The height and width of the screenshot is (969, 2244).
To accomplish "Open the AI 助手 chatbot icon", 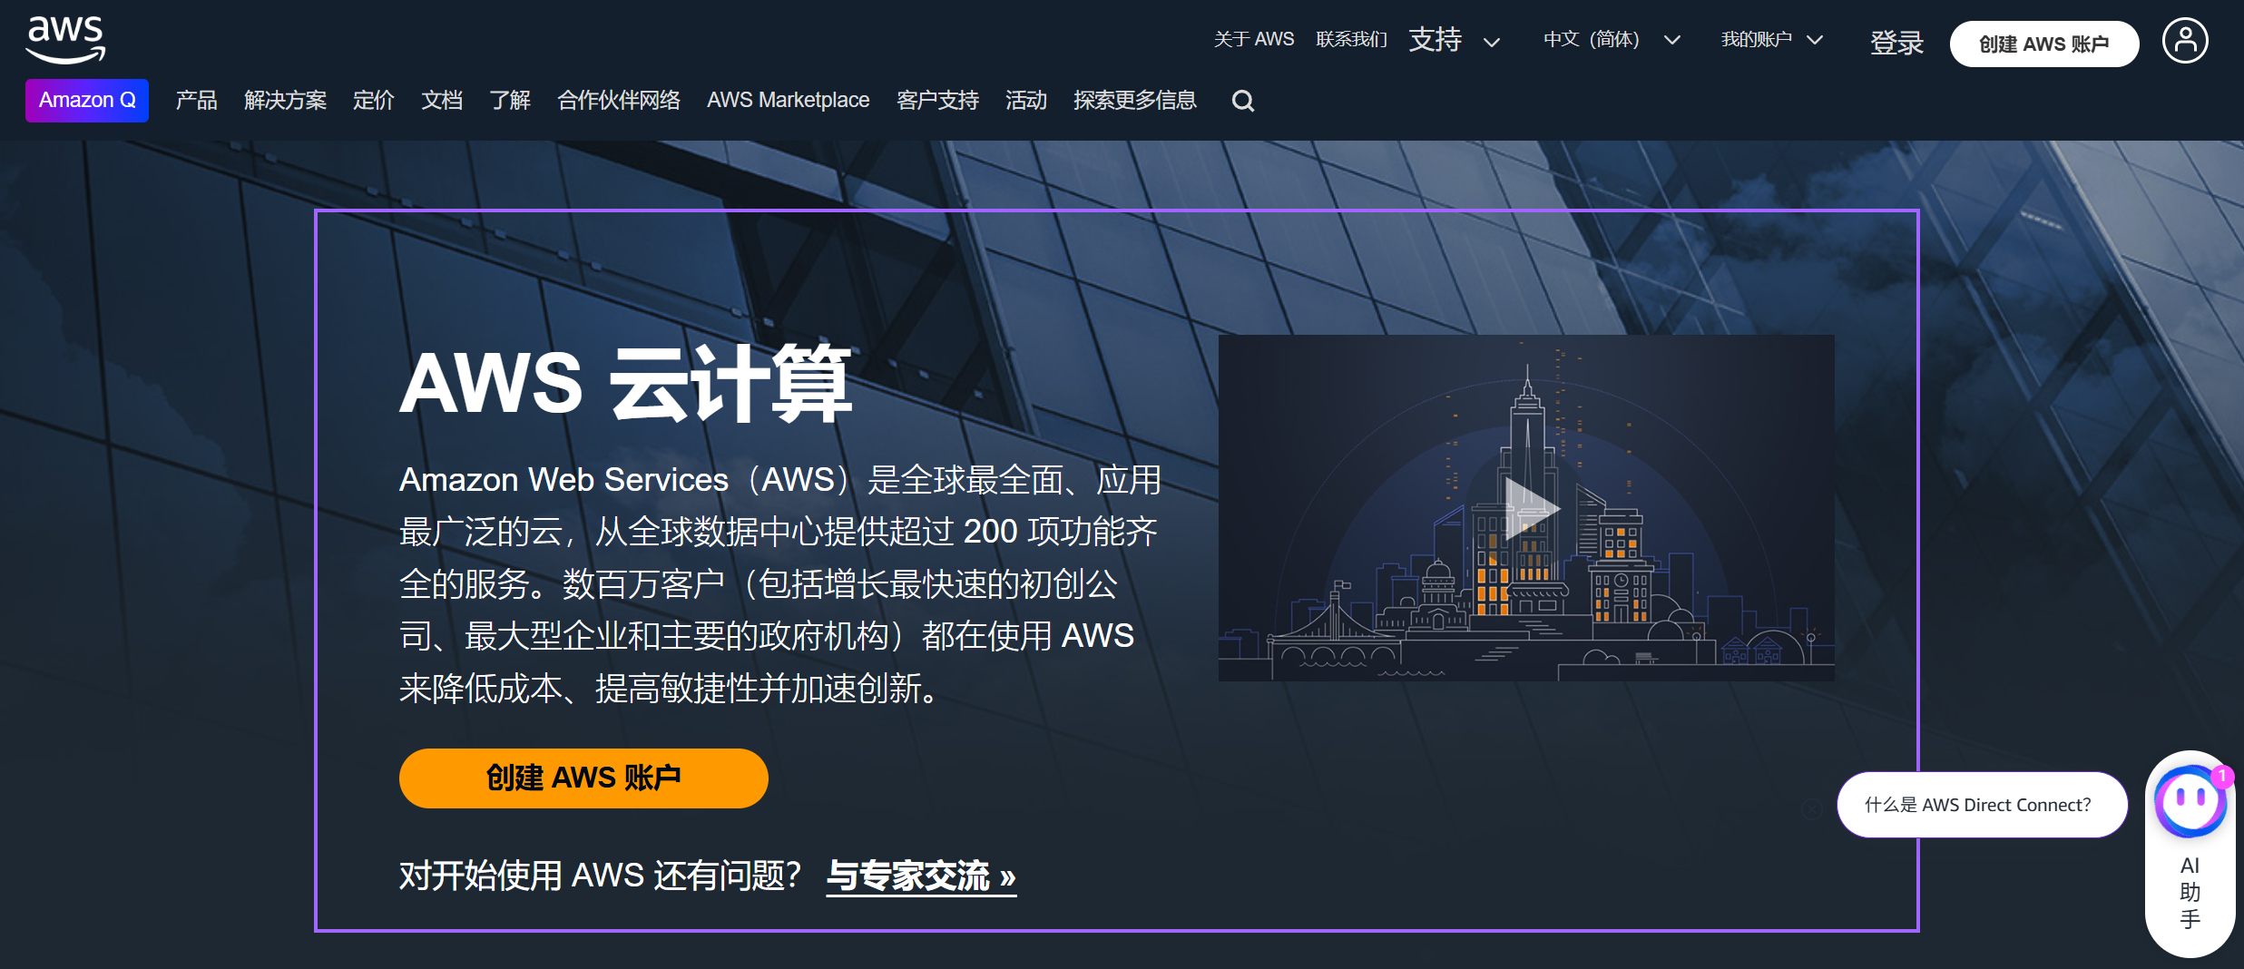I will 2190,802.
